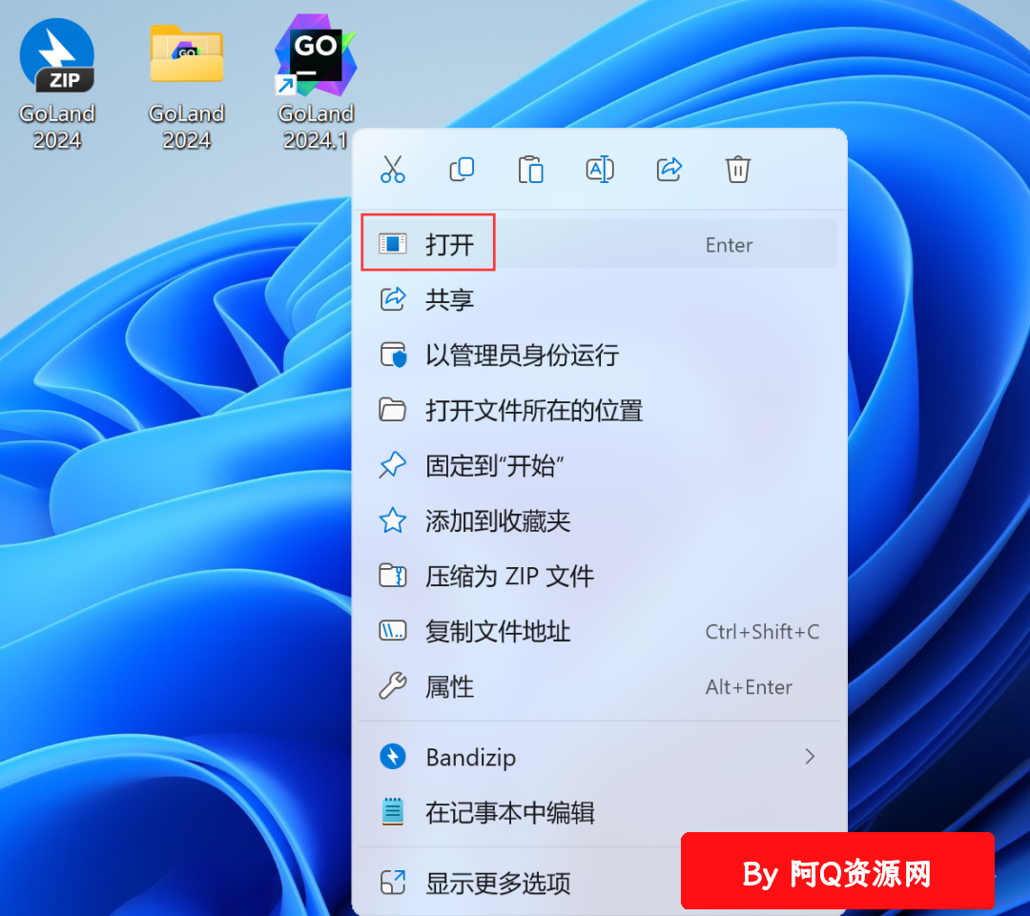Select 压缩为 ZIP 文件
The width and height of the screenshot is (1030, 916).
point(599,576)
